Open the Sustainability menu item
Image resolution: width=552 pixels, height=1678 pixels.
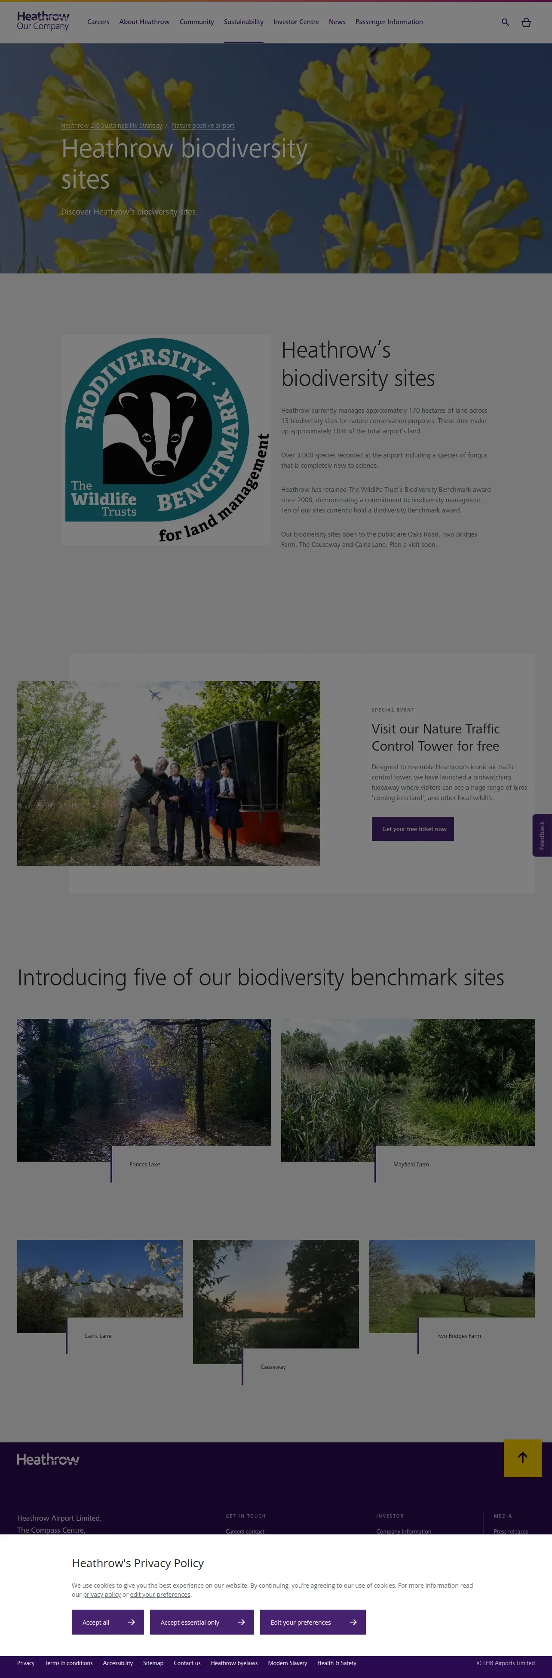point(244,22)
